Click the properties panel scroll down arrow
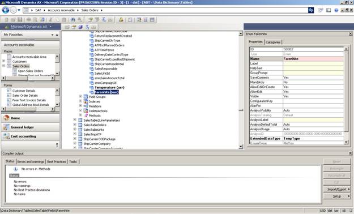Screen dimensions: 354x214 pyautogui.click(x=346, y=142)
